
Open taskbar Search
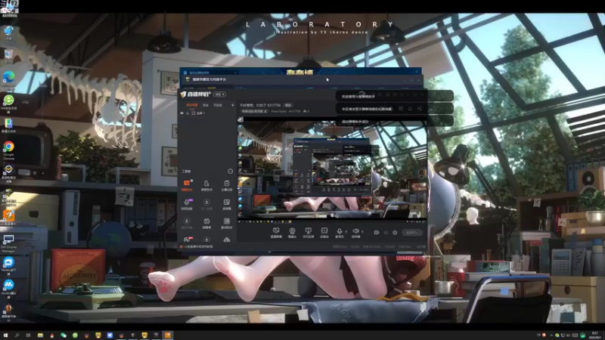17,335
